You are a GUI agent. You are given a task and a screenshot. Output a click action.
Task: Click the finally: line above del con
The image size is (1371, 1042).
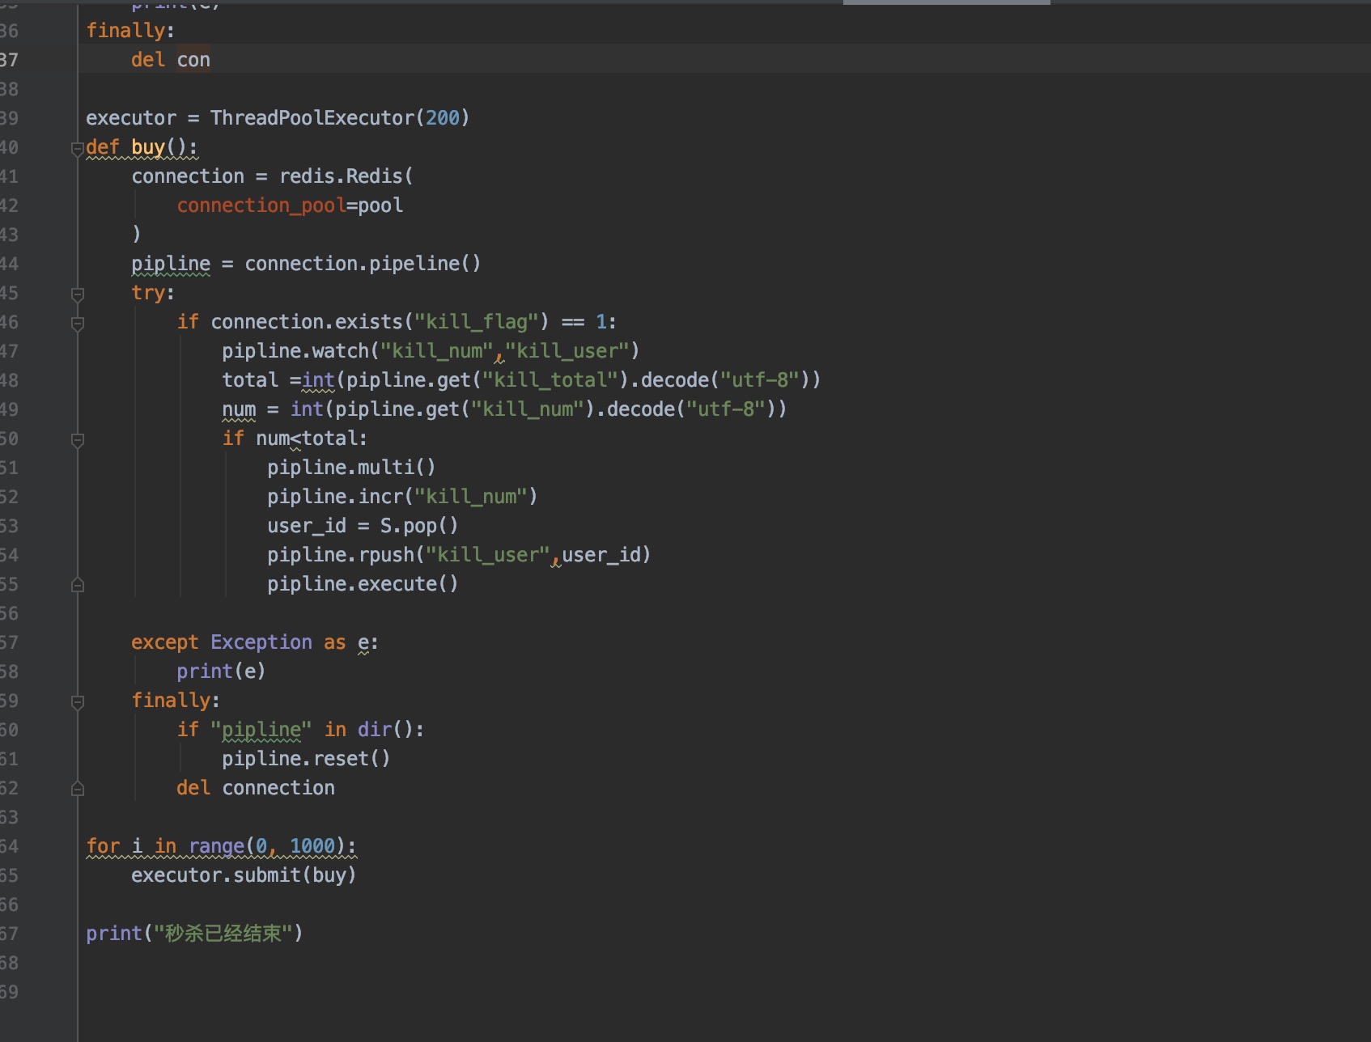[130, 31]
